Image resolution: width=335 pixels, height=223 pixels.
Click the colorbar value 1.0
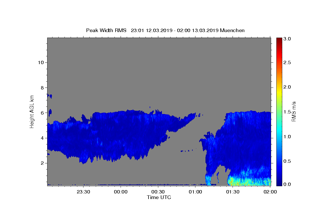tap(288, 137)
